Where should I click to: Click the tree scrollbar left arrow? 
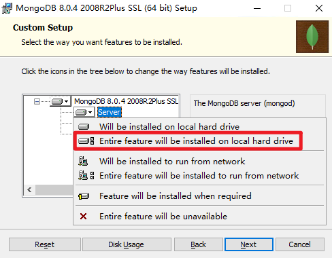(29, 189)
